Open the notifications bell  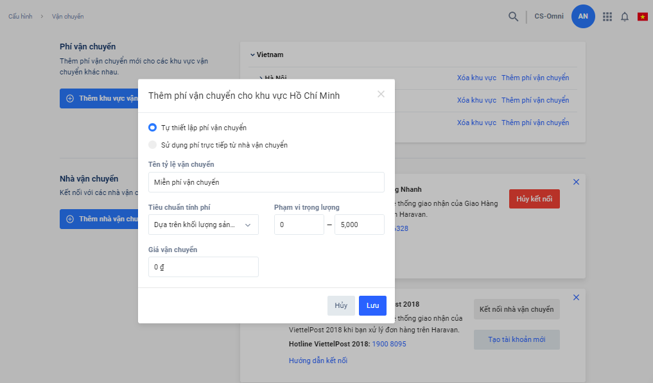coord(624,17)
